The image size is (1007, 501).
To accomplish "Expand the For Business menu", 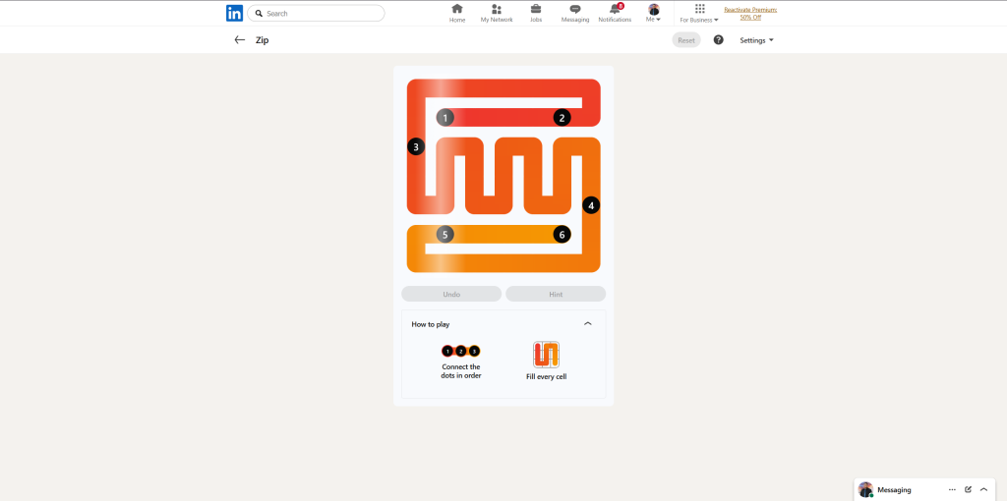I will point(699,13).
